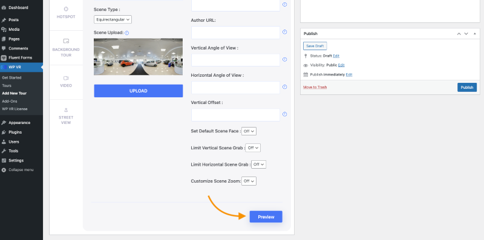Viewport: 484px width, 240px height.
Task: Open Tours in WP VR submenu
Action: coord(7,85)
